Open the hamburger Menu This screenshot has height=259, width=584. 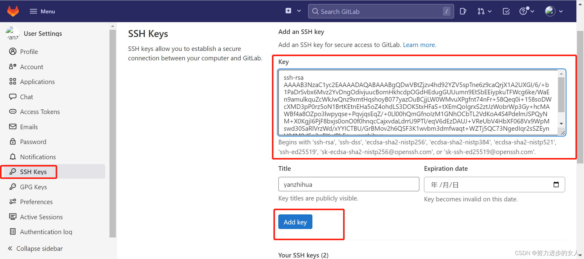click(x=42, y=11)
